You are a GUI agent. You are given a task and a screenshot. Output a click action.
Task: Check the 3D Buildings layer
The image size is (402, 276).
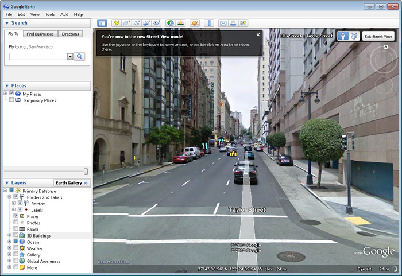pos(16,236)
